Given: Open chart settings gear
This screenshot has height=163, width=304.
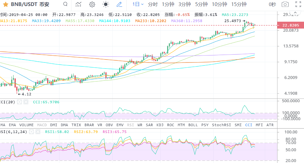Looking at the screenshot, I should [92, 4].
